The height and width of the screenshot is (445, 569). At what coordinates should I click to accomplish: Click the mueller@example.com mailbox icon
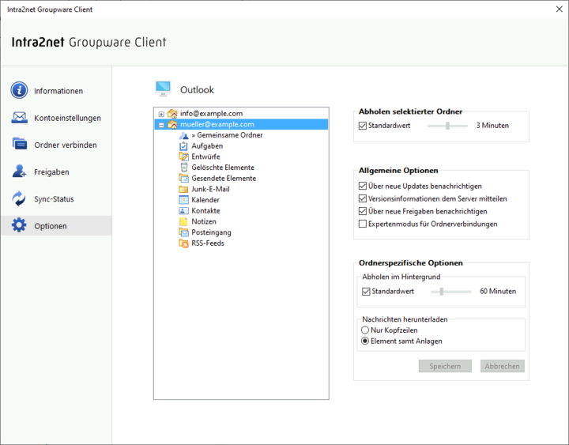(173, 125)
